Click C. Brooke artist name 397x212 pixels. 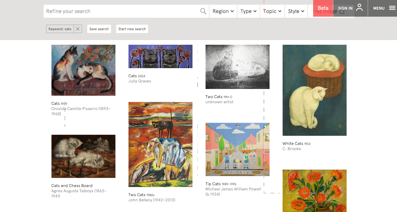pos(292,149)
